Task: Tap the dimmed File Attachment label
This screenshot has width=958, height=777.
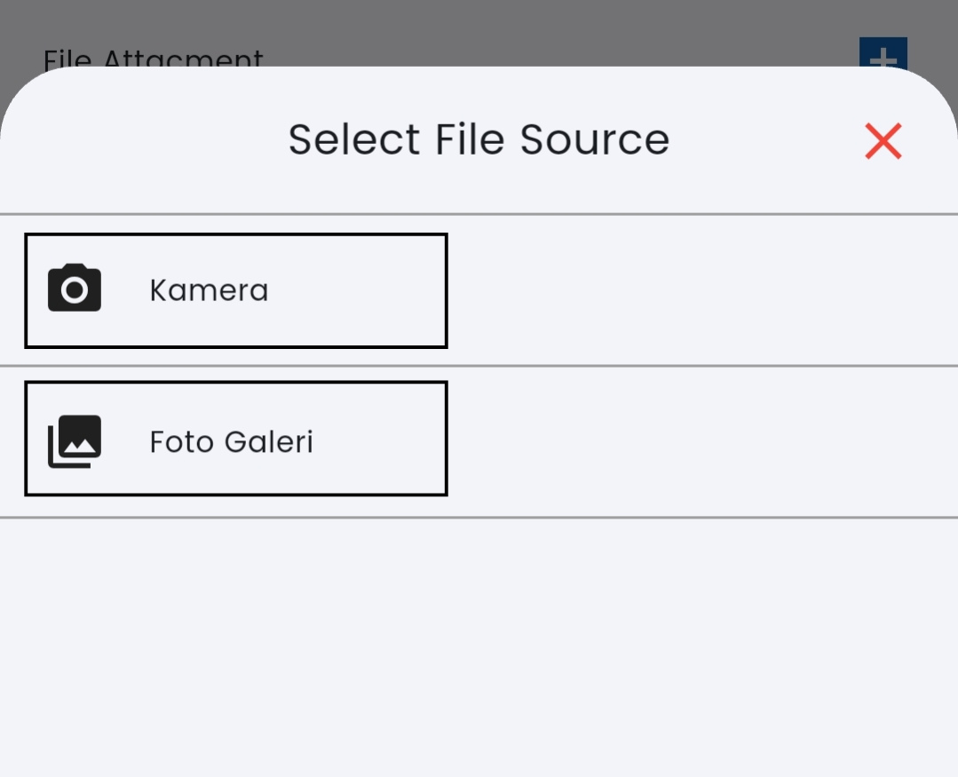Action: tap(153, 56)
